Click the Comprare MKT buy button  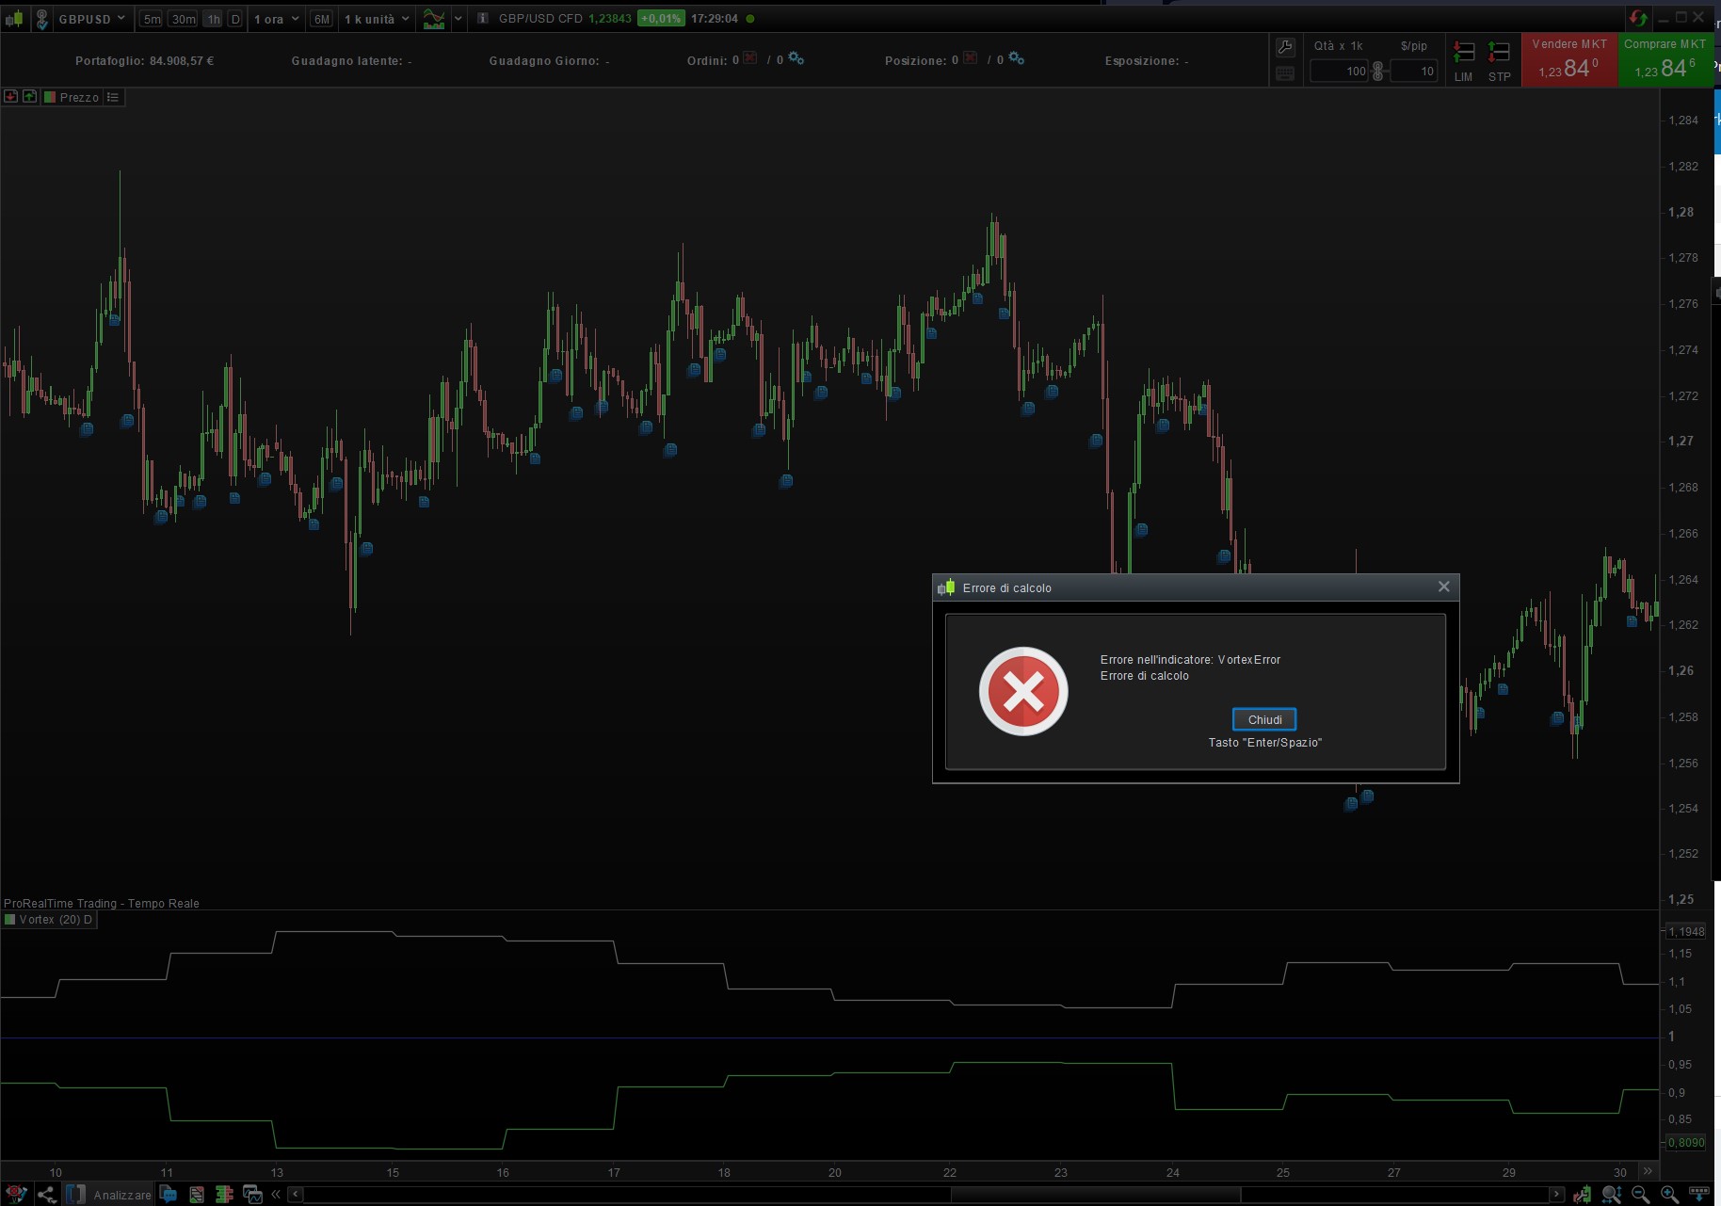point(1665,60)
